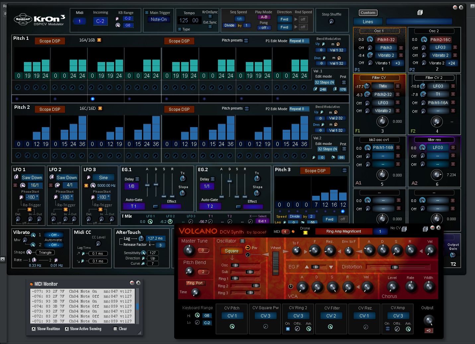
Task: Click the EG.2 Slope knob
Action: tap(257, 193)
